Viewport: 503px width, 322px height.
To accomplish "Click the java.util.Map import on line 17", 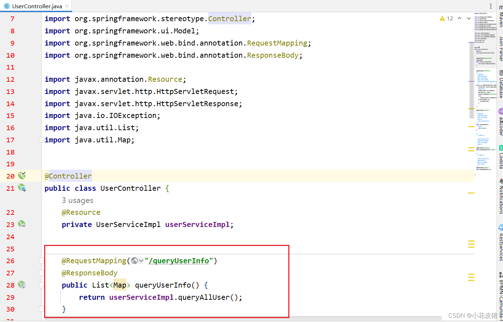I will pos(102,140).
